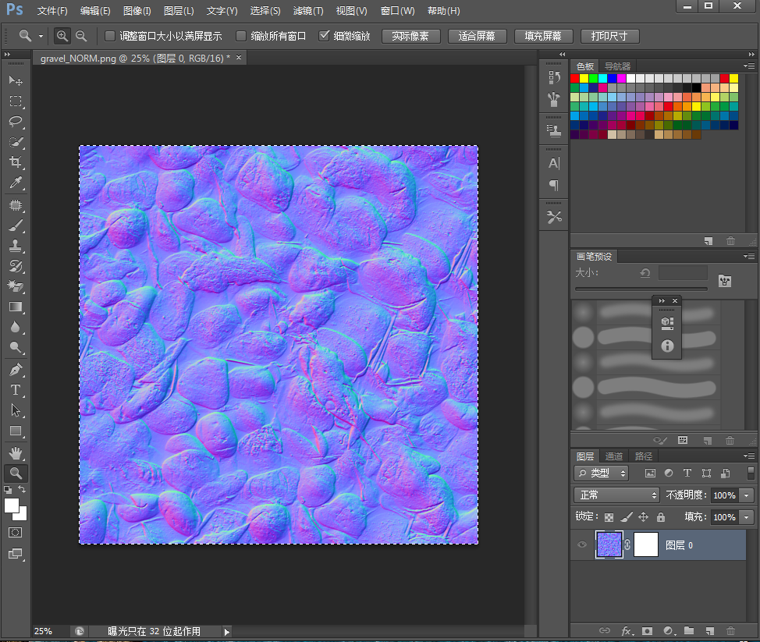760x642 pixels.
Task: Click the foreground color swatch
Action: pos(12,505)
